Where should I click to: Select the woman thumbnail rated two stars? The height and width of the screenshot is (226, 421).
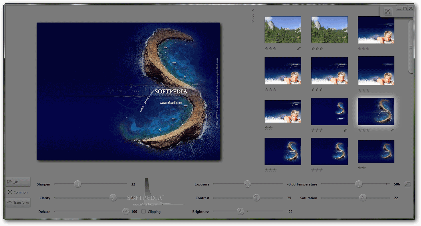pos(283,112)
